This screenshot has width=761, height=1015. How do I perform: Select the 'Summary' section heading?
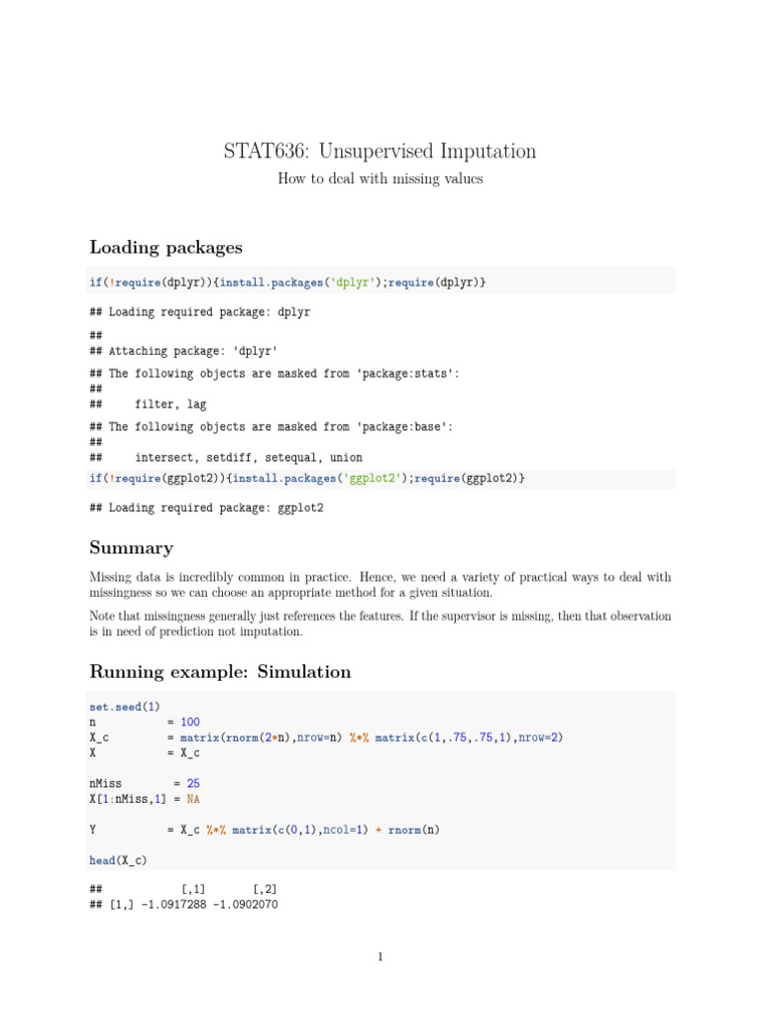click(x=131, y=548)
